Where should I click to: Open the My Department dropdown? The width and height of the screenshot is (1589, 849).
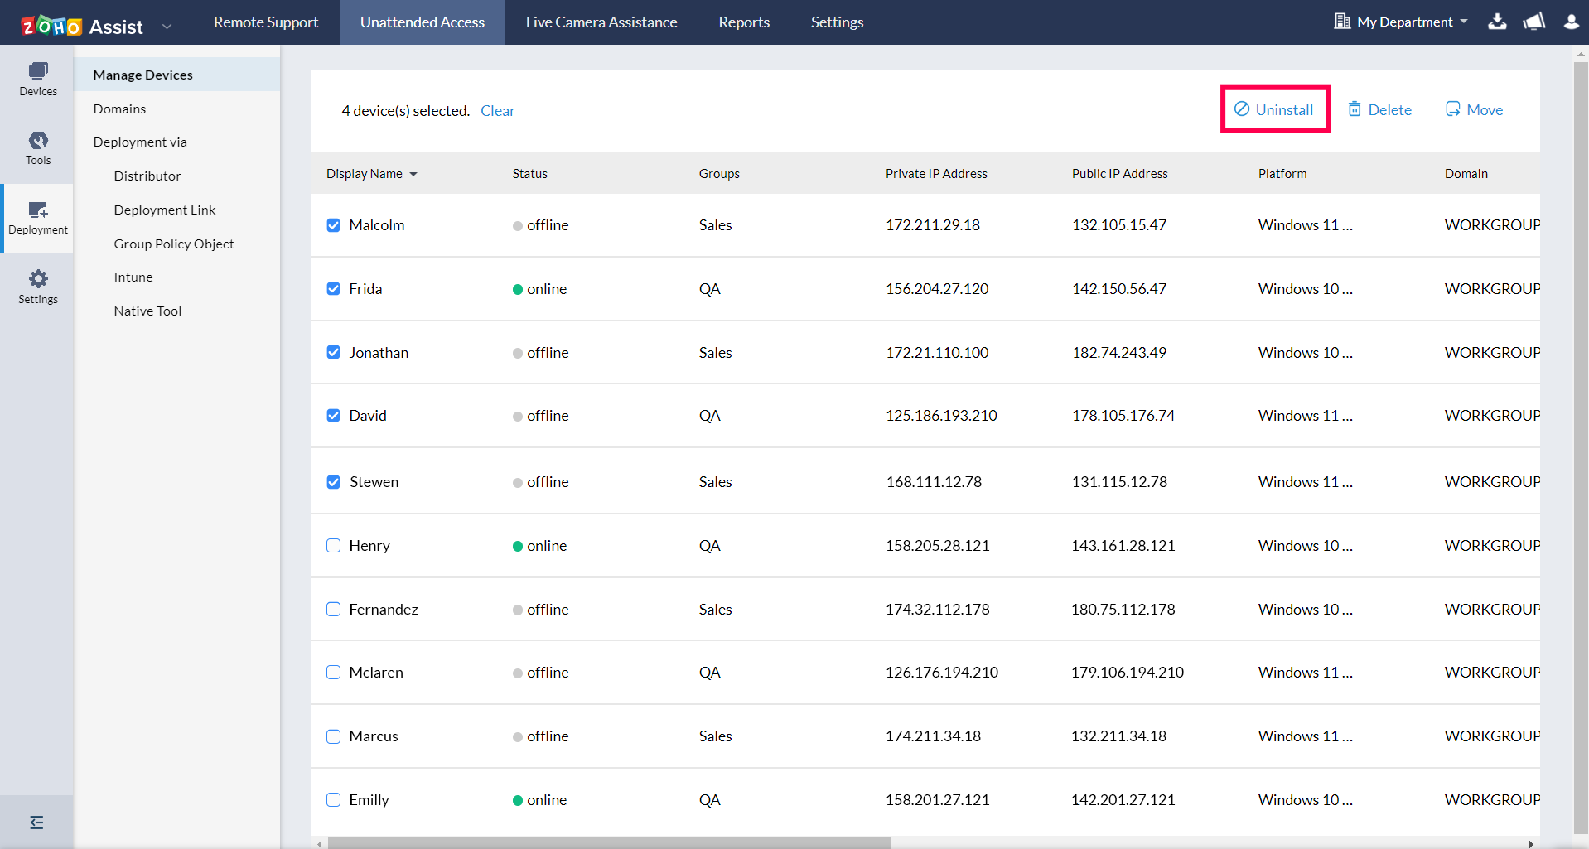tap(1400, 22)
